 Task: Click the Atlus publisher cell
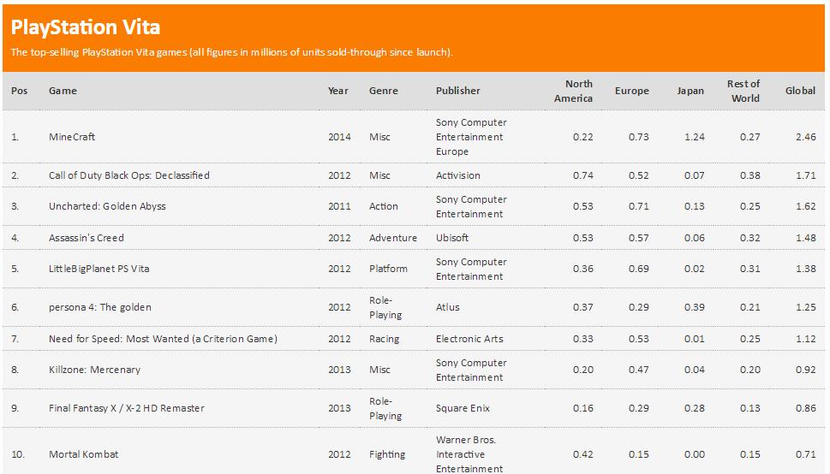click(x=448, y=307)
